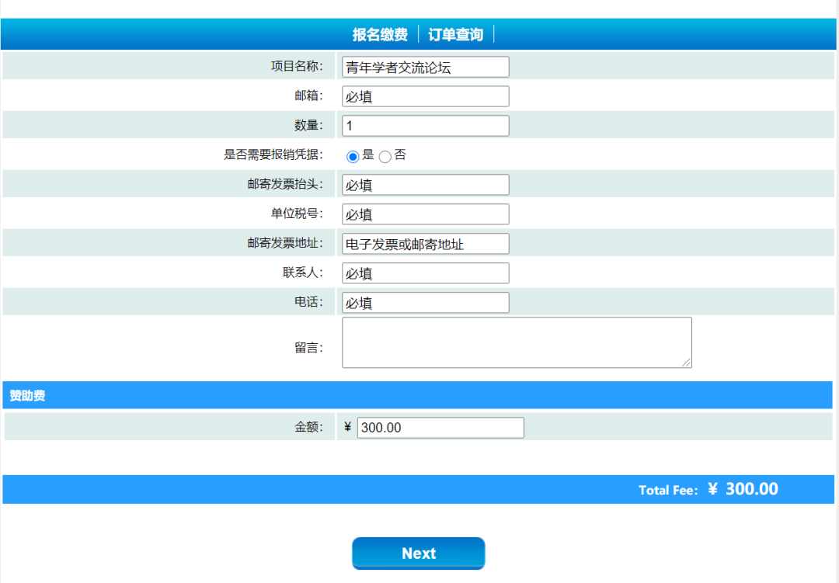
Task: Click inside the 留言 message textarea
Action: [517, 342]
